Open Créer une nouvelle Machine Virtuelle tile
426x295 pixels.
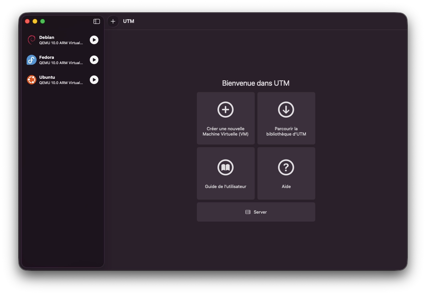pos(226,118)
